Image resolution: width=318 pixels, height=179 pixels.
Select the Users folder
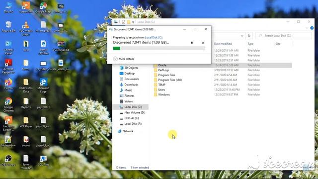click(161, 89)
